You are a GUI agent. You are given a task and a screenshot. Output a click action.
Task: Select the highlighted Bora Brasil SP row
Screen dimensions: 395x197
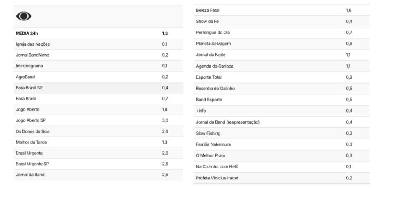pos(99,88)
